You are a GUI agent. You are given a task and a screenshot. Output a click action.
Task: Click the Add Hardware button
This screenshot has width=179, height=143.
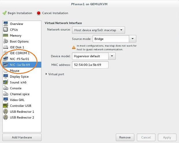22,137
